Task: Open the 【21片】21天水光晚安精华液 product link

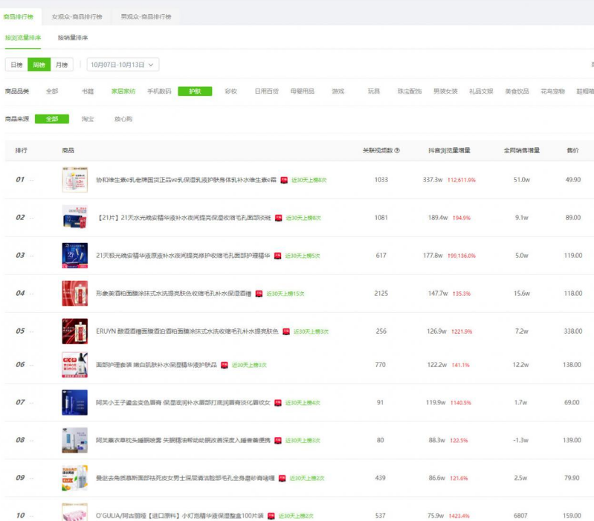Action: pyautogui.click(x=184, y=218)
